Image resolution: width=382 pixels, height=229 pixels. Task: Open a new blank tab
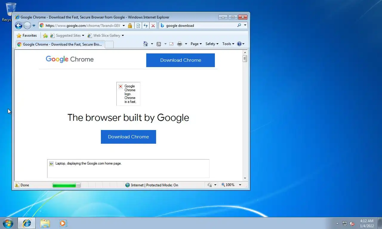coord(109,44)
